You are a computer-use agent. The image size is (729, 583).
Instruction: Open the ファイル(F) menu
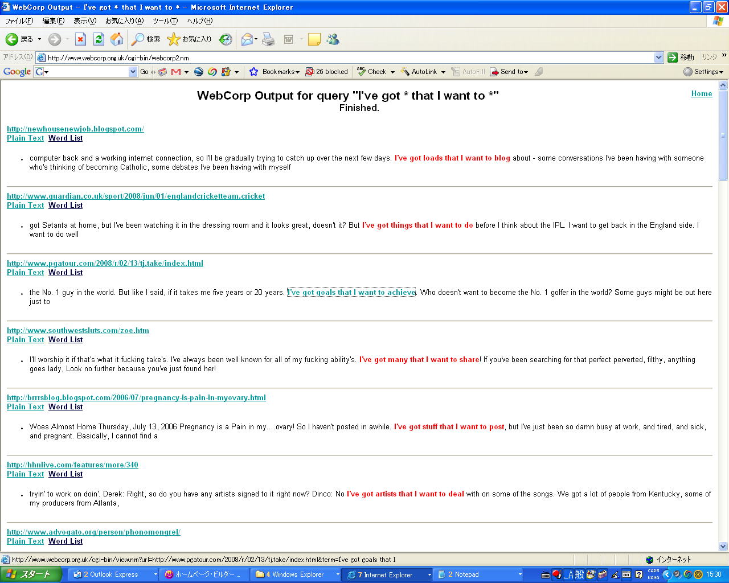[x=19, y=21]
